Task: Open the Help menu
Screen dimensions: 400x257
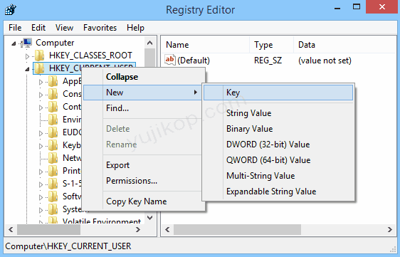Action: click(135, 28)
